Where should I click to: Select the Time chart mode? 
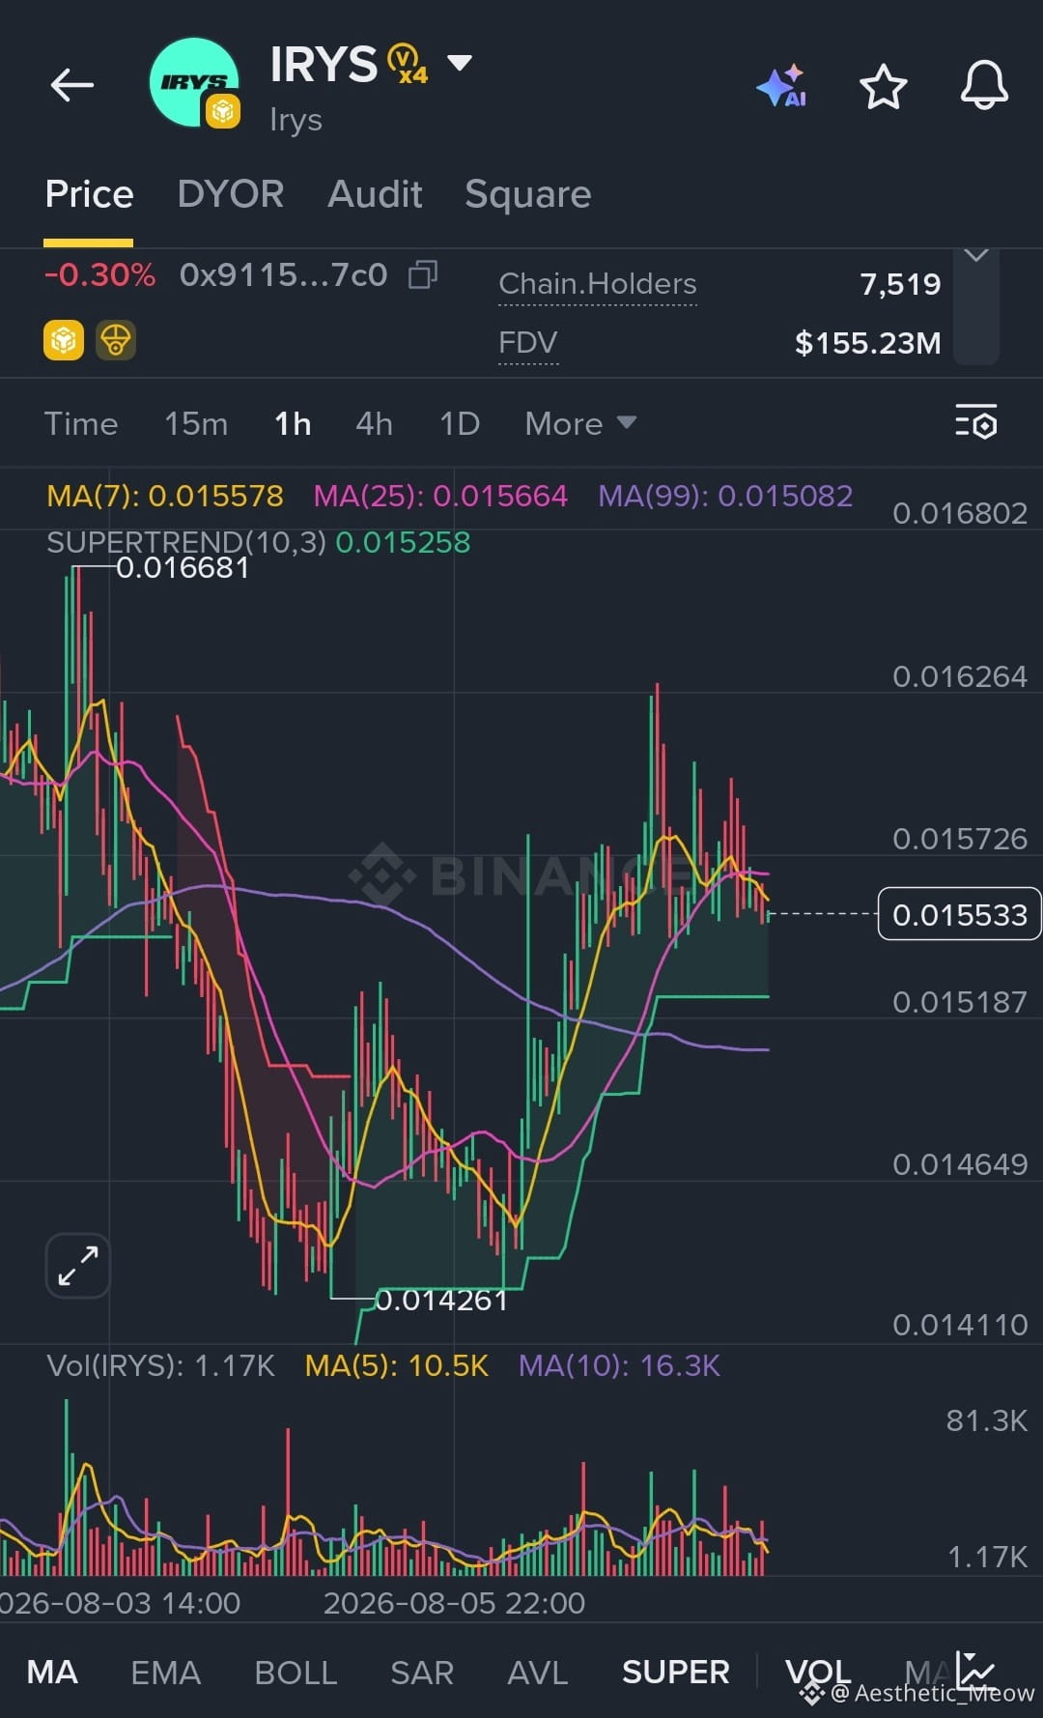point(81,423)
